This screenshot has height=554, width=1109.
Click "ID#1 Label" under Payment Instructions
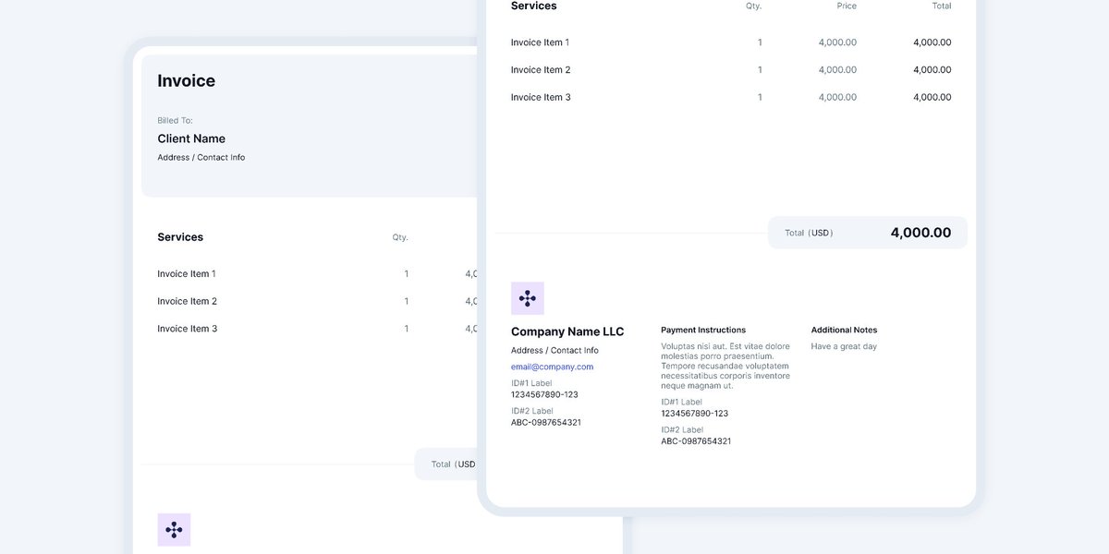(681, 402)
